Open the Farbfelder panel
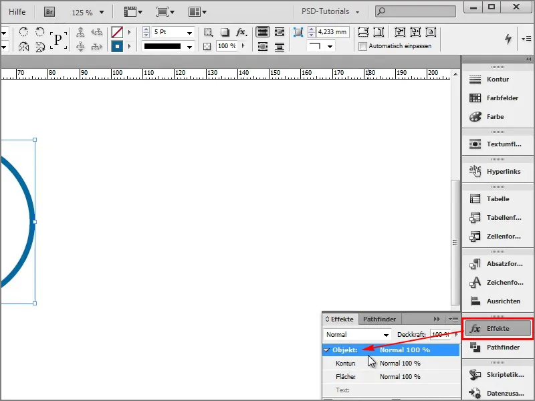Viewport: 535px width, 401px height. [498, 98]
